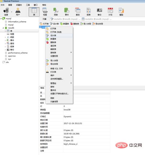This screenshot has width=145, height=155.
Task: Select 备份 node under newdb
Action: (x=12, y=50)
